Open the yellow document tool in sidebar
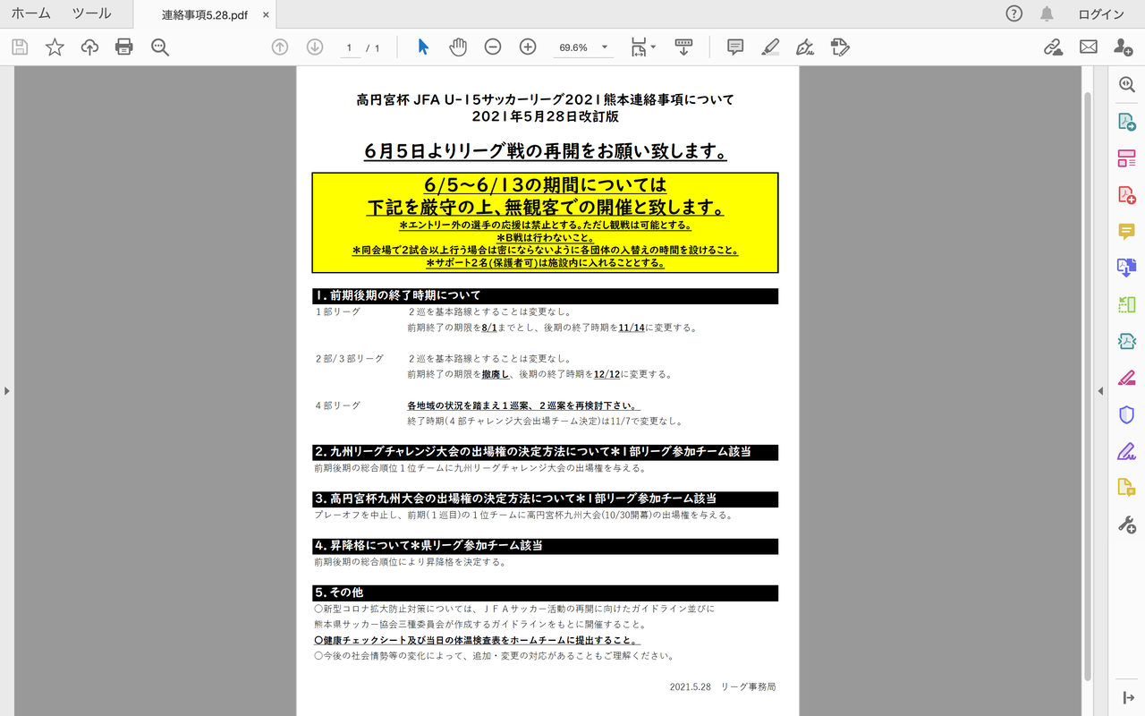The height and width of the screenshot is (716, 1145). pos(1127,487)
